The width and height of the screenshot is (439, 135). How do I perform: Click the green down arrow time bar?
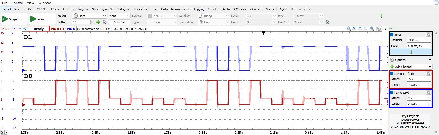[411, 52]
